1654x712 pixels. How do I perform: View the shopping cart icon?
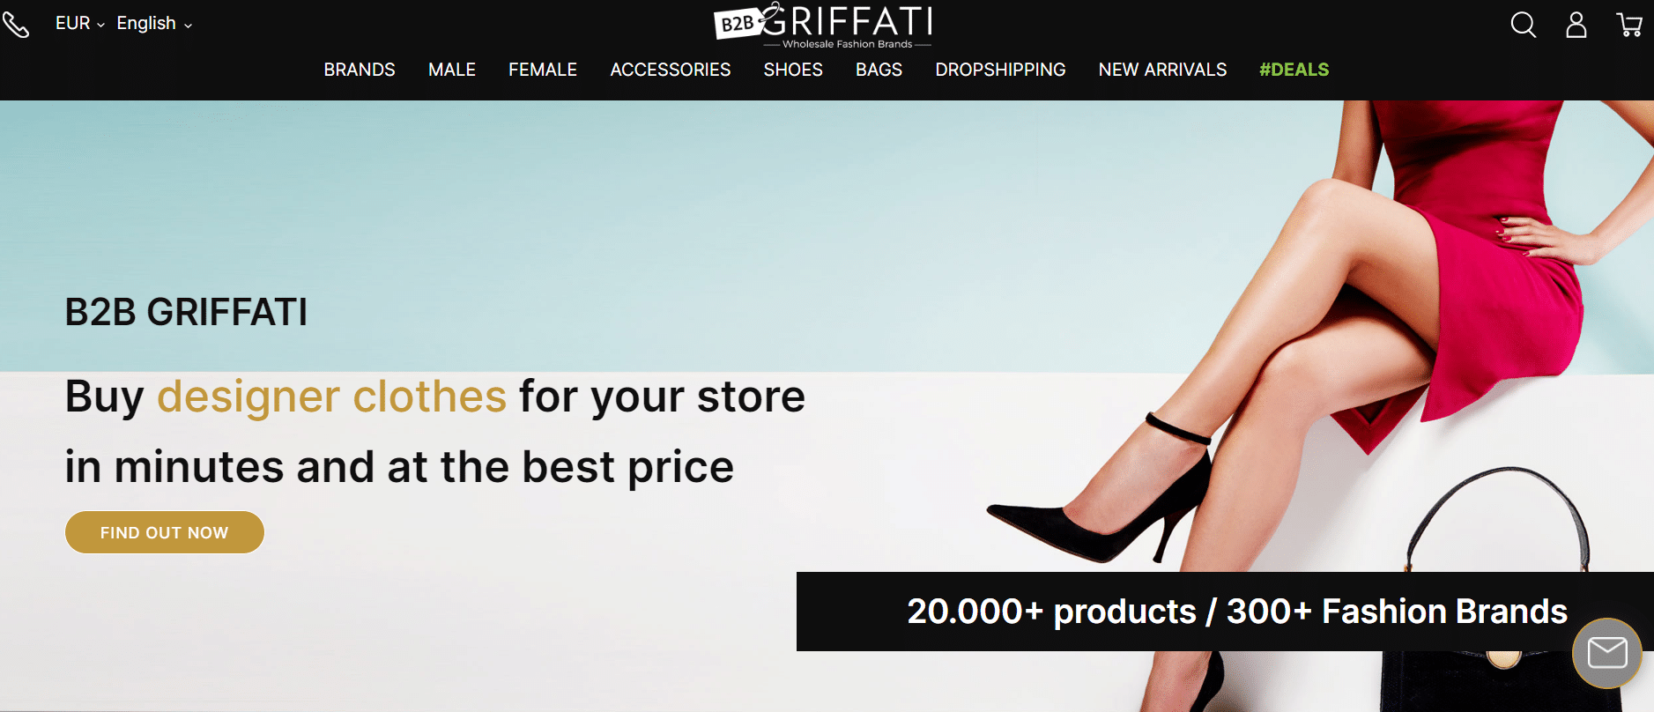pos(1629,25)
